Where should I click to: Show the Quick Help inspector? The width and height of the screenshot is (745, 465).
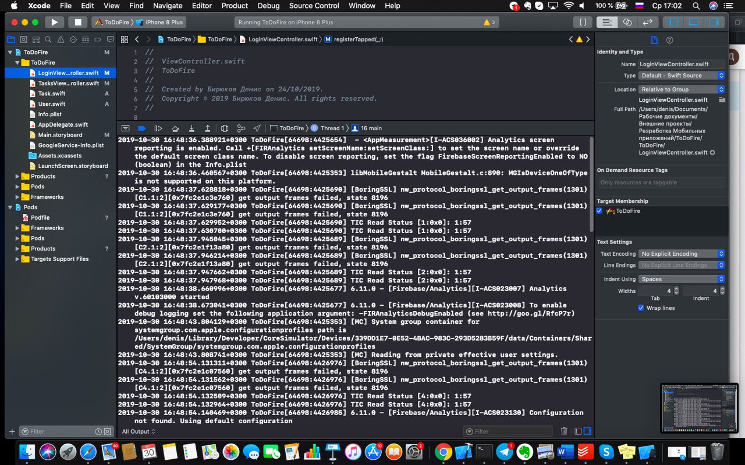point(669,40)
